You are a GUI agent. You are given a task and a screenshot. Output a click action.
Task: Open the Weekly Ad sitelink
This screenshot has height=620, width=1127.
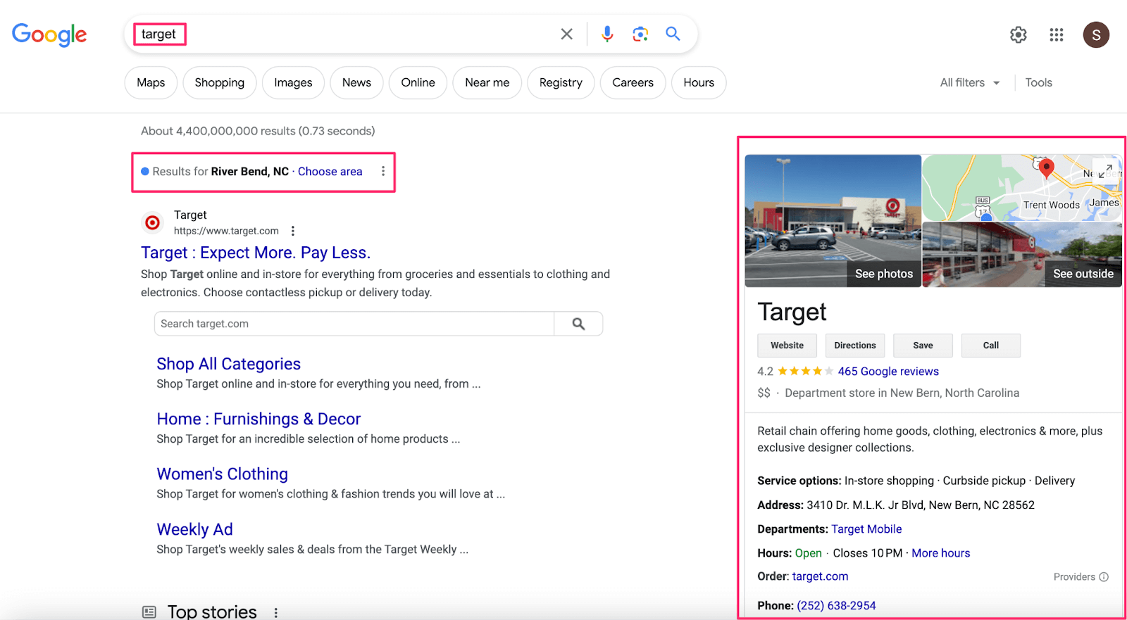click(194, 529)
